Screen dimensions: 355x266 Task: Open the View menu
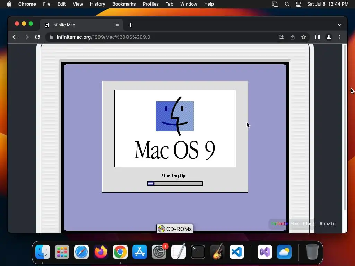[78, 4]
